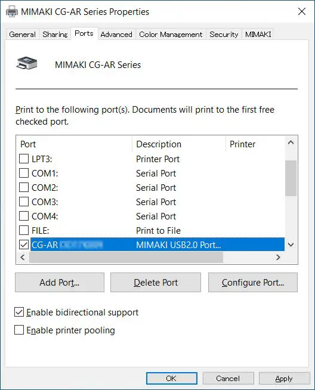This screenshot has width=315, height=390.
Task: Enable printer pooling checkbox
Action: click(19, 330)
